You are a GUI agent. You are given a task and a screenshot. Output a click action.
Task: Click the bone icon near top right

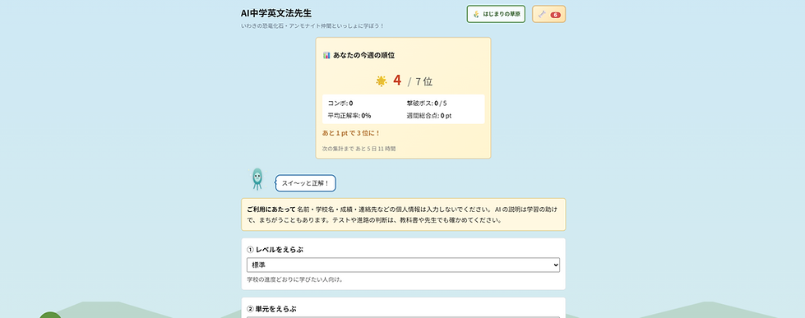click(542, 14)
